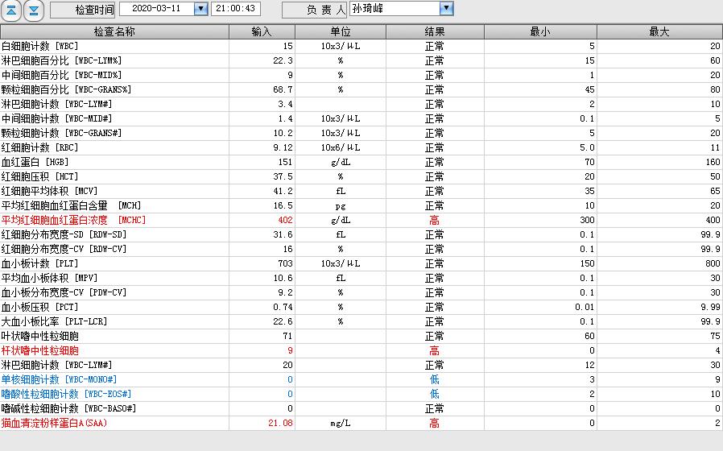Select 淋巴细胞百分比 [WBC-LYM%] row name
Screen dimensions: 723x451
point(62,60)
